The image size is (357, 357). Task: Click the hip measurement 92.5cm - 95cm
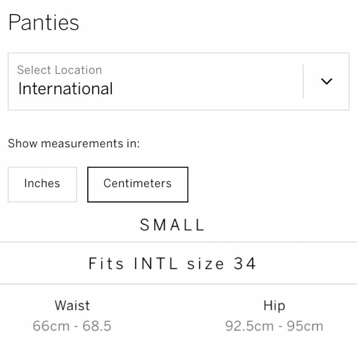click(x=274, y=326)
